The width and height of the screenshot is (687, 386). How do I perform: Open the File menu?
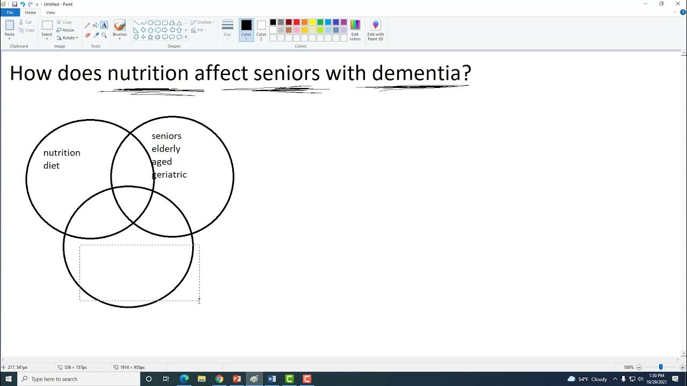(10, 12)
